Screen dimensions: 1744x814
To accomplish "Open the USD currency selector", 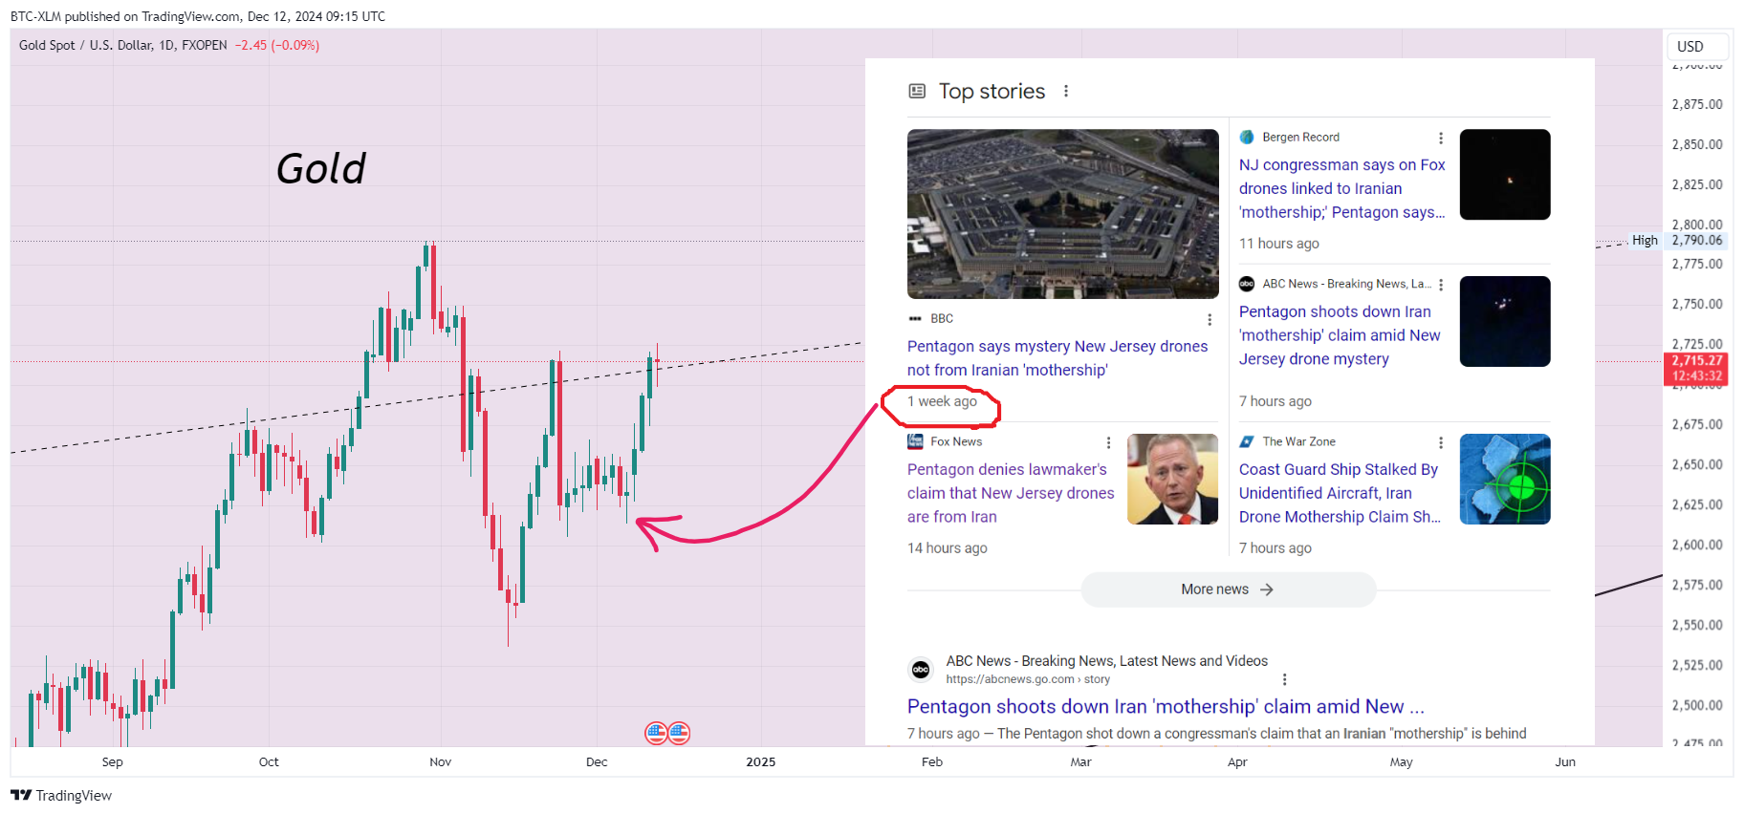I will coord(1697,46).
